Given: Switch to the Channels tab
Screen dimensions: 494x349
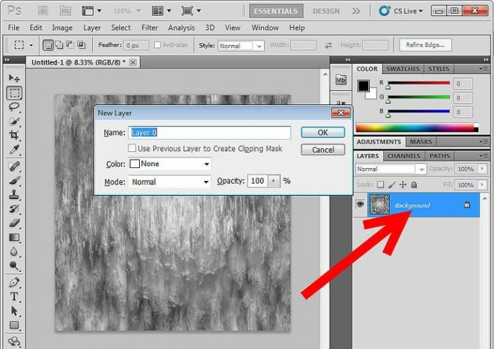Looking at the screenshot, I should [403, 156].
